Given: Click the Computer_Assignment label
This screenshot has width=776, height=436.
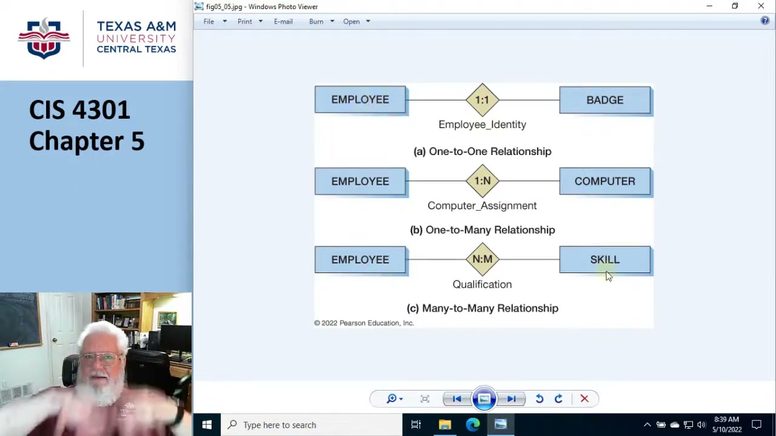Looking at the screenshot, I should coord(483,206).
